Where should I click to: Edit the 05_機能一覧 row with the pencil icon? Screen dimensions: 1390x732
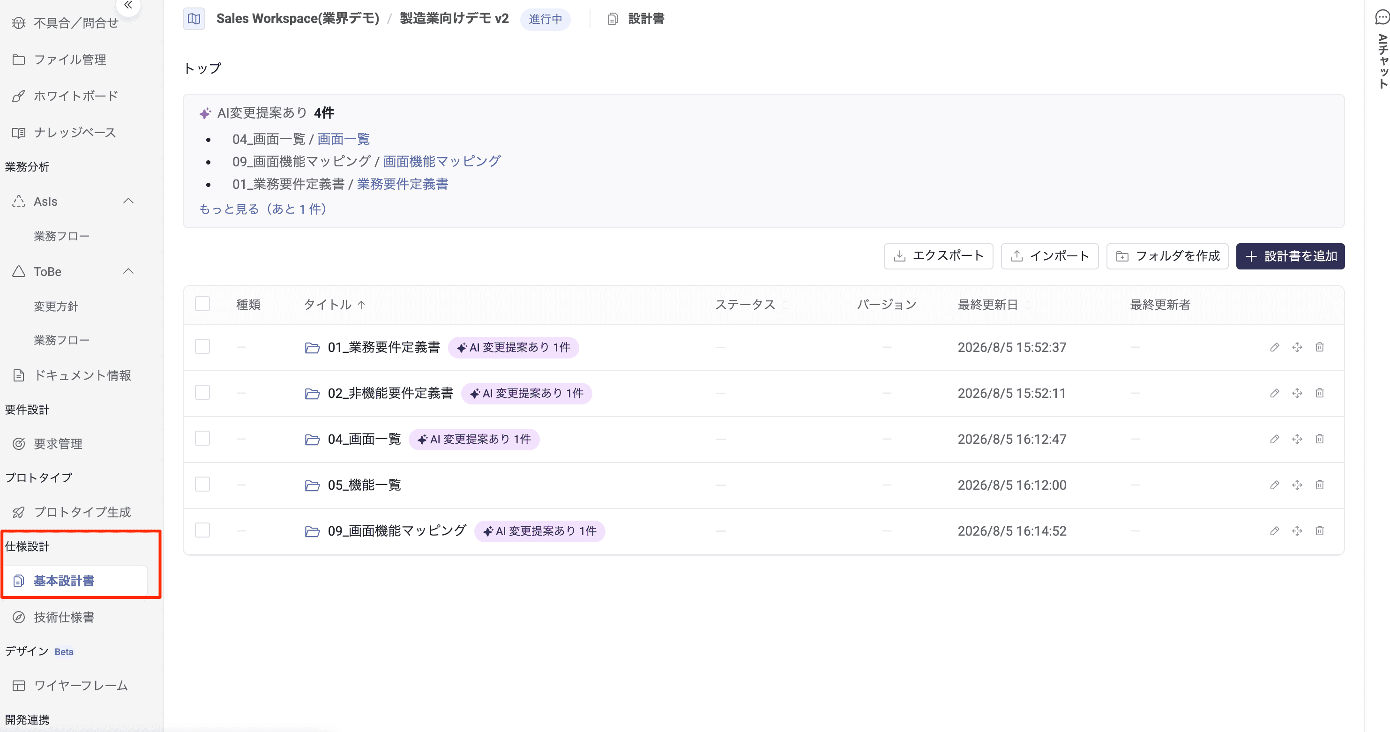pos(1275,485)
